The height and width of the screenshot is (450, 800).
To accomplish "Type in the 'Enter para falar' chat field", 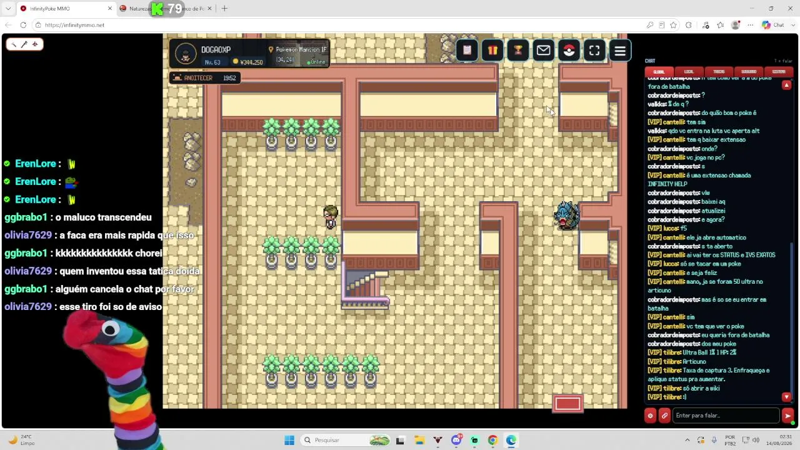I will (726, 416).
